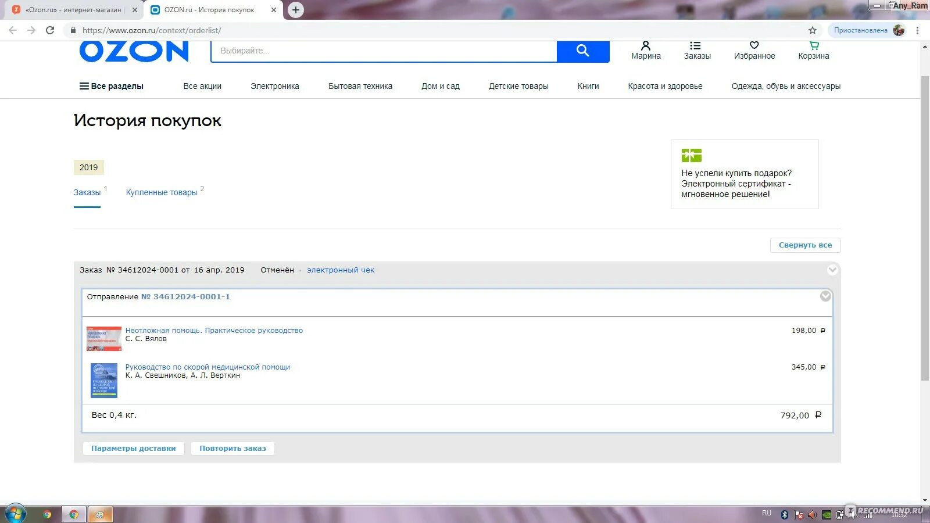Switch to Заказы tab
The width and height of the screenshot is (930, 523).
[87, 192]
